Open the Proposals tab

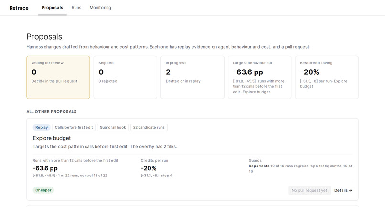coord(52,8)
